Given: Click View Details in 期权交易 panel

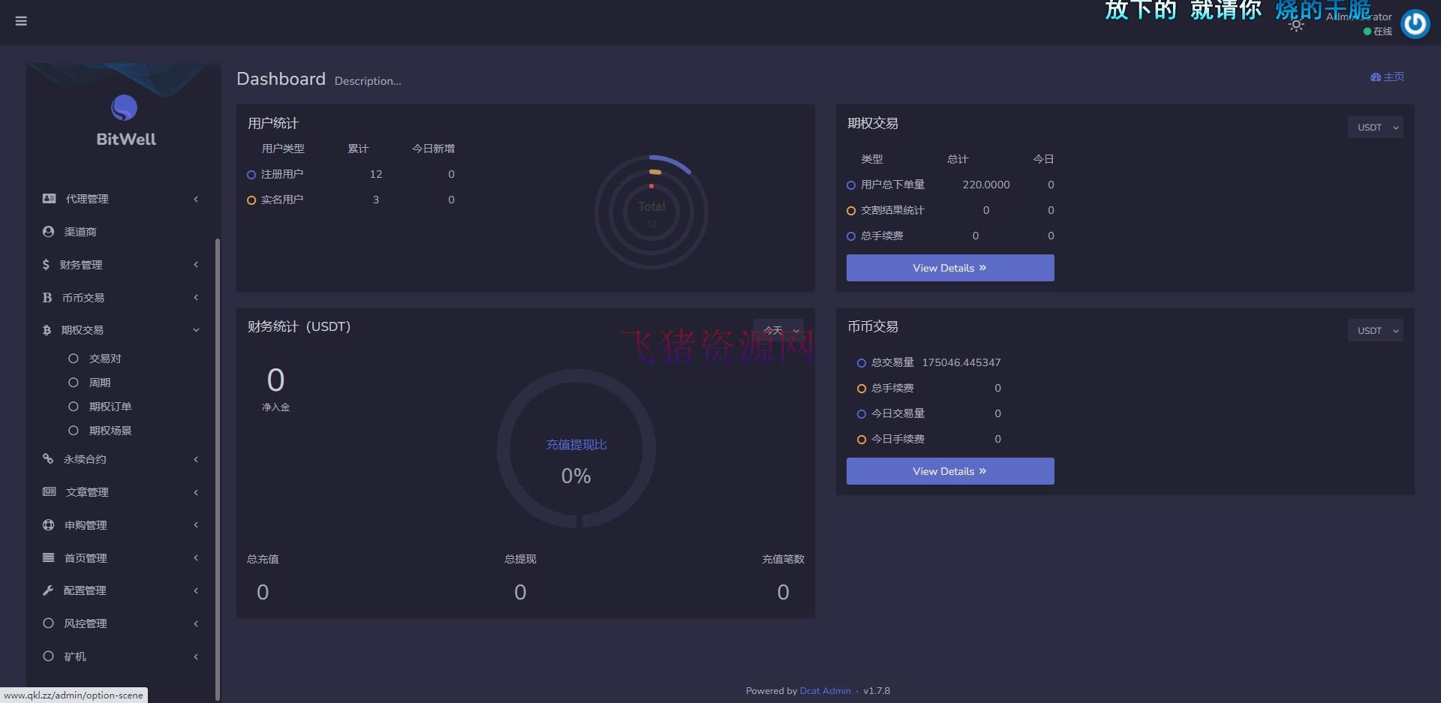Looking at the screenshot, I should [949, 268].
